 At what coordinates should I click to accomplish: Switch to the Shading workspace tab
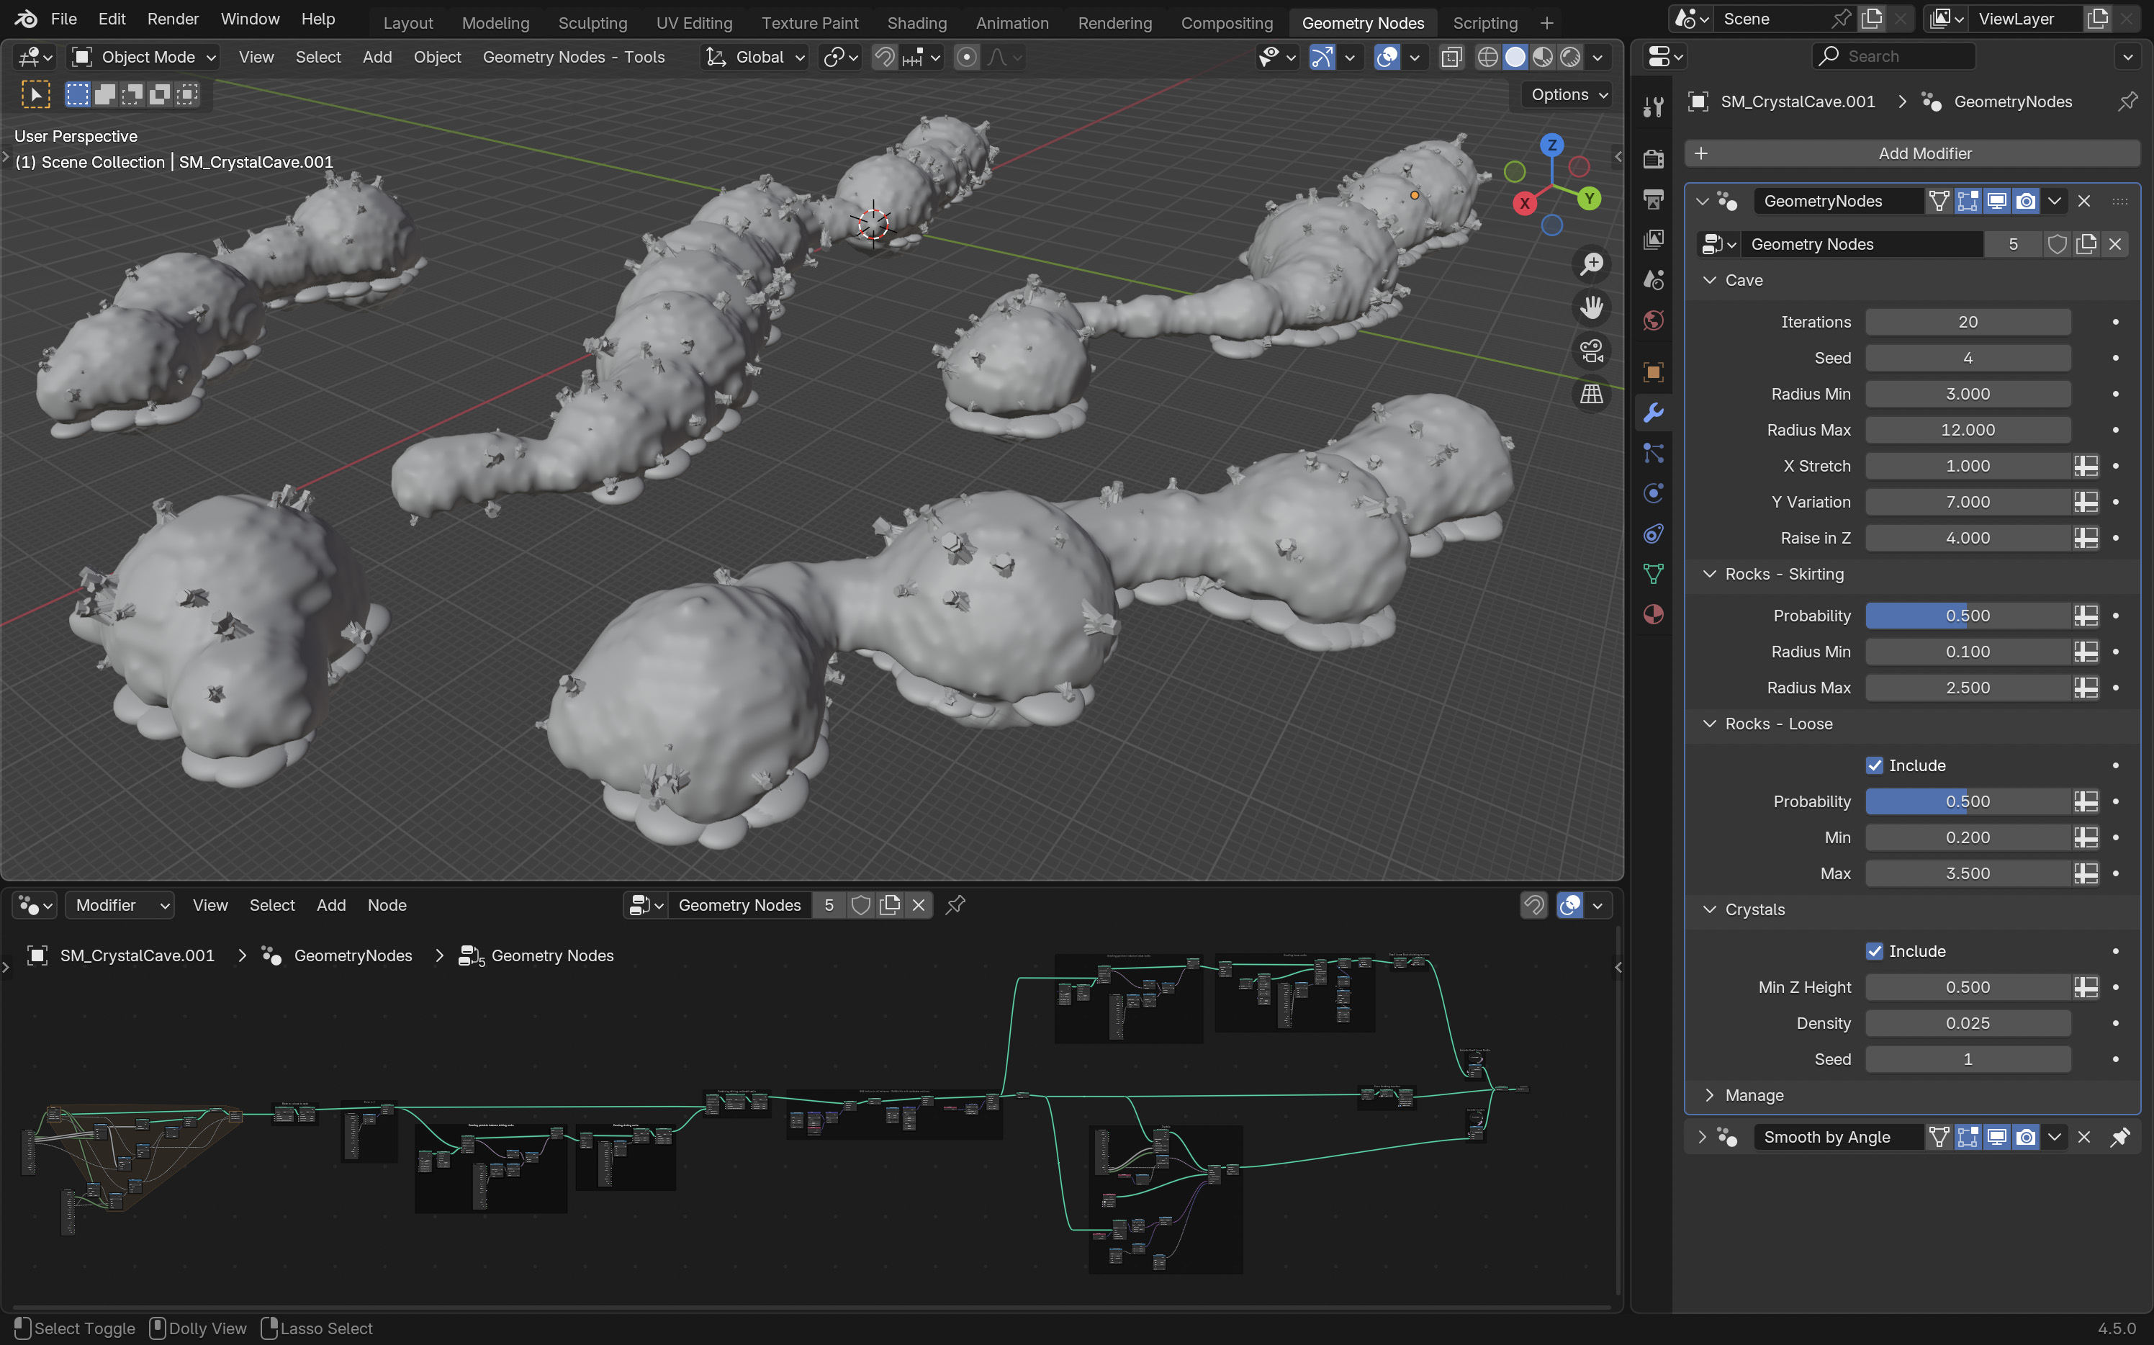(916, 23)
